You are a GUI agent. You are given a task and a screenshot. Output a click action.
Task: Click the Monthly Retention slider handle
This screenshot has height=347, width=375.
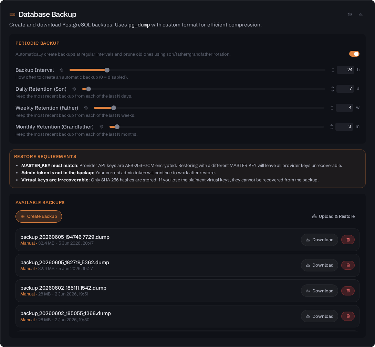point(117,127)
